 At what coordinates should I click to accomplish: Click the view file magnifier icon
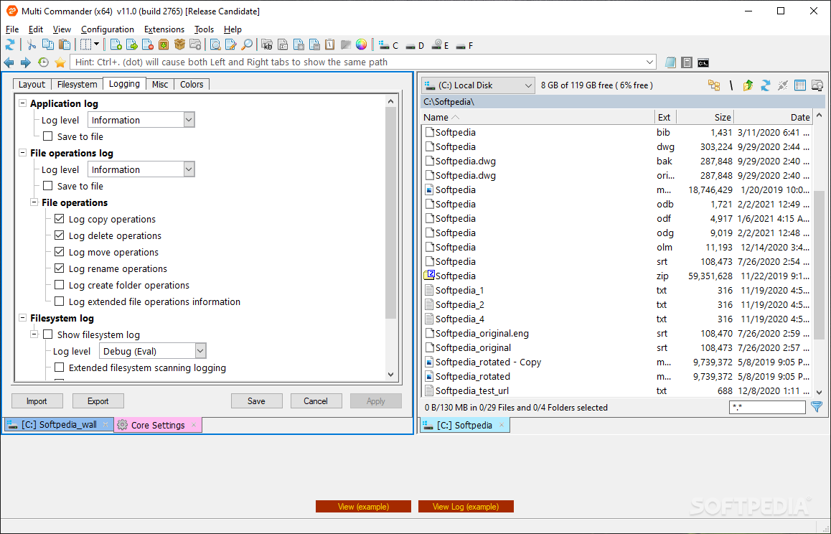pos(215,45)
